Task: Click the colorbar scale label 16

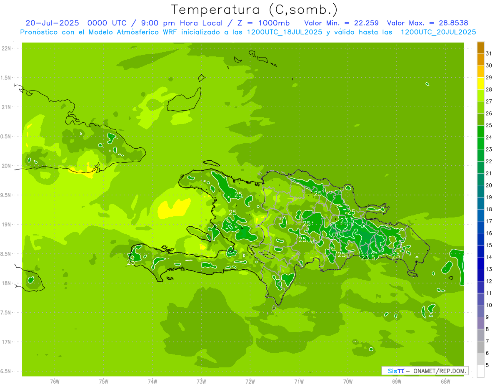Action: [x=489, y=233]
